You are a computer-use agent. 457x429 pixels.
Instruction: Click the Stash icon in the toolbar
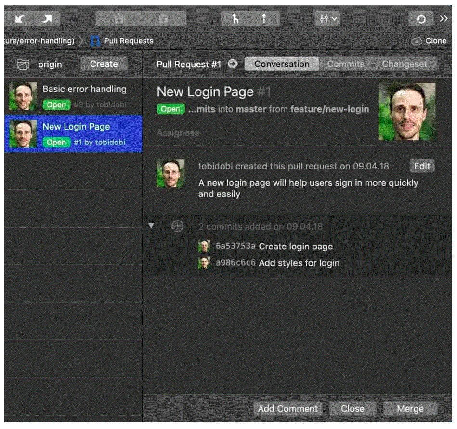pyautogui.click(x=118, y=19)
